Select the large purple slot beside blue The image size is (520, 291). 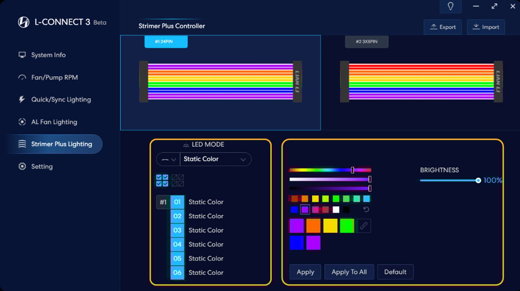point(313,243)
